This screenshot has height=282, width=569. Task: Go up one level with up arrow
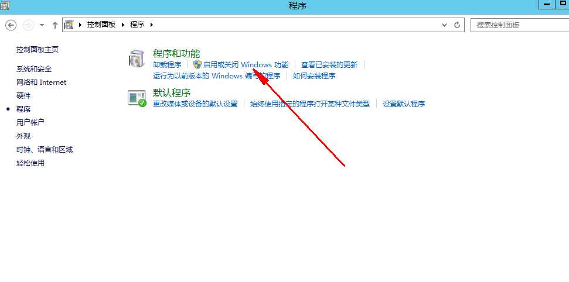55,25
